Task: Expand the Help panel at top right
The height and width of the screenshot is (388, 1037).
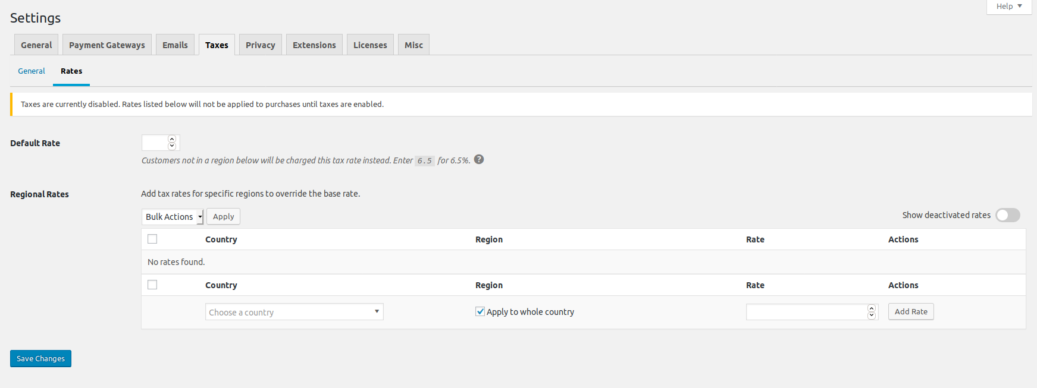Action: point(1009,7)
